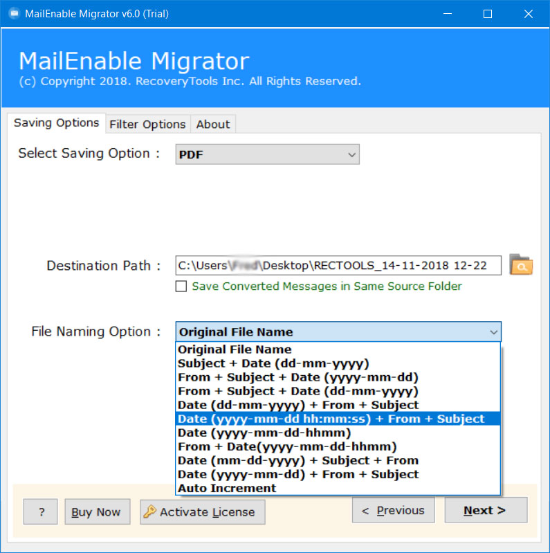Pick From + Subject + Date (dd-mm-yyyy)
This screenshot has height=553, width=550.
[x=338, y=391]
